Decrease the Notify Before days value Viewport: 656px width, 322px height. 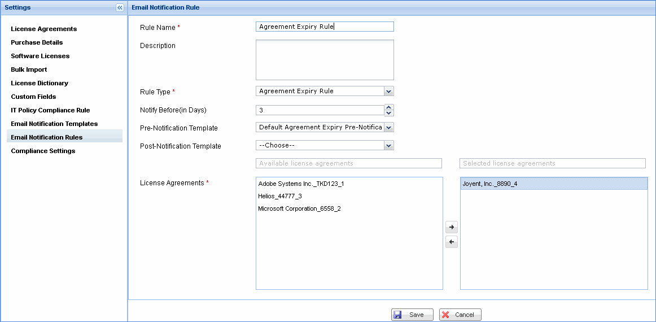point(389,113)
